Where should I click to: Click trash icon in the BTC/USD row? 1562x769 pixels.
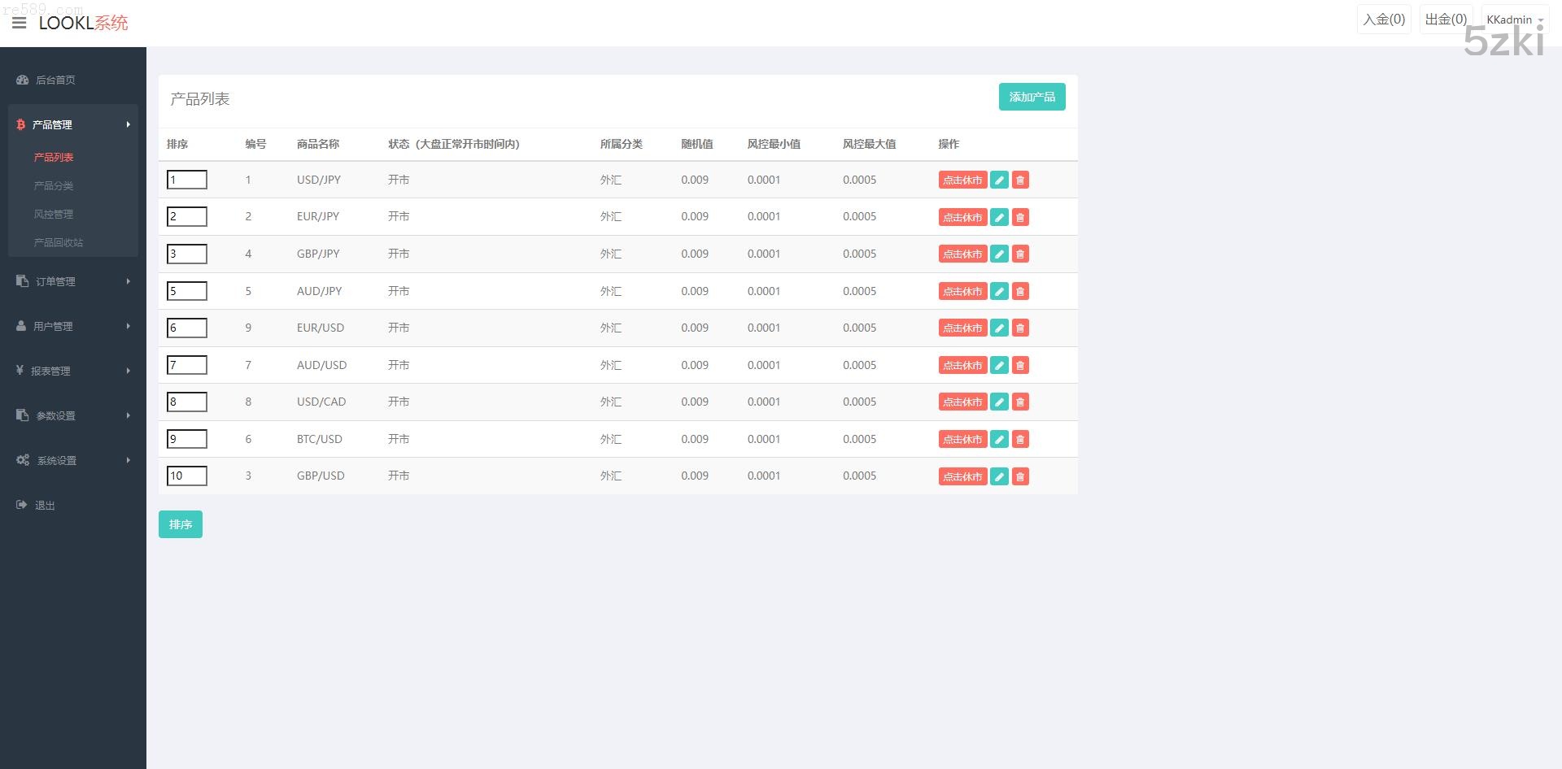click(x=1020, y=440)
